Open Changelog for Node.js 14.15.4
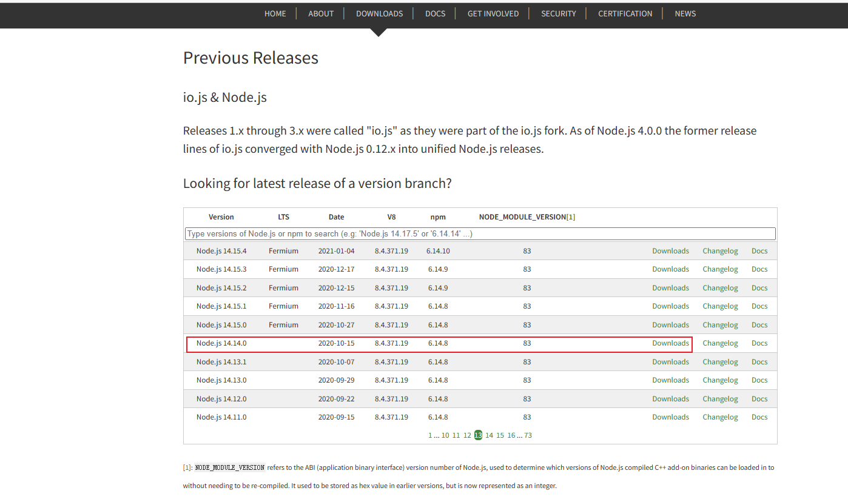 click(x=720, y=251)
